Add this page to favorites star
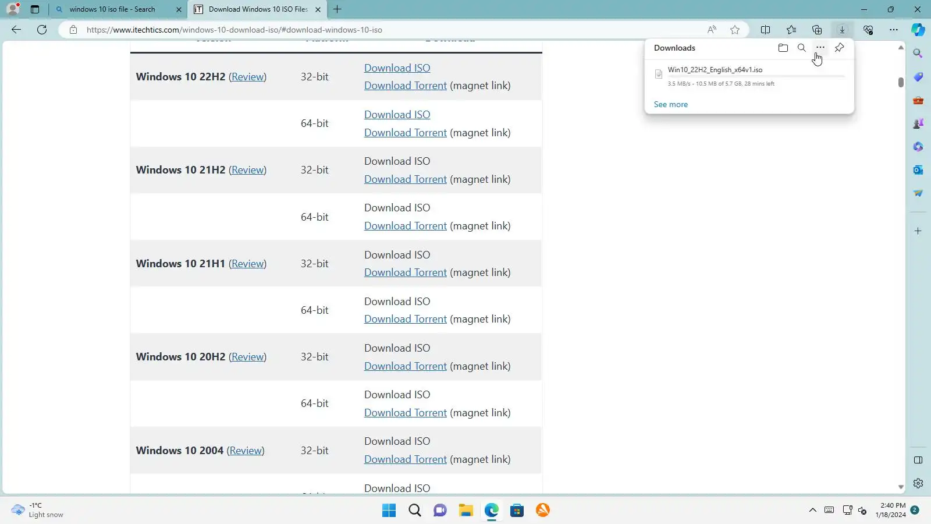 click(x=735, y=30)
